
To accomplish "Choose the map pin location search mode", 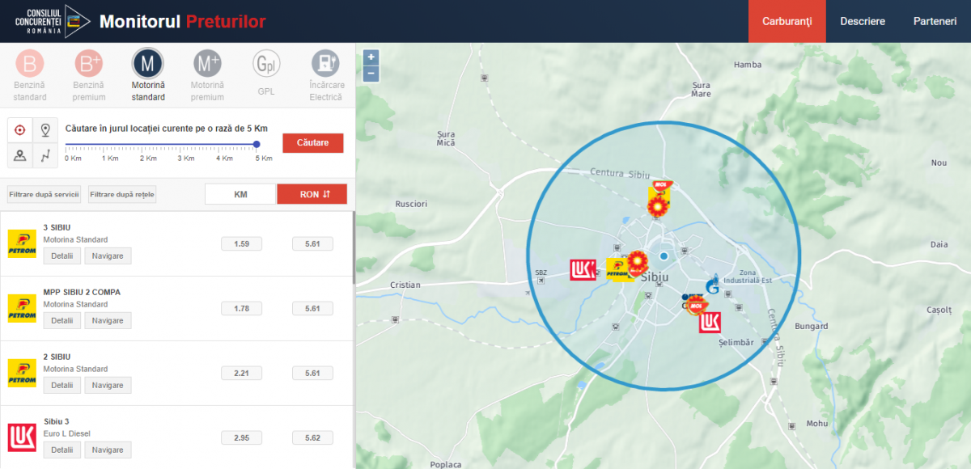I will pyautogui.click(x=45, y=130).
